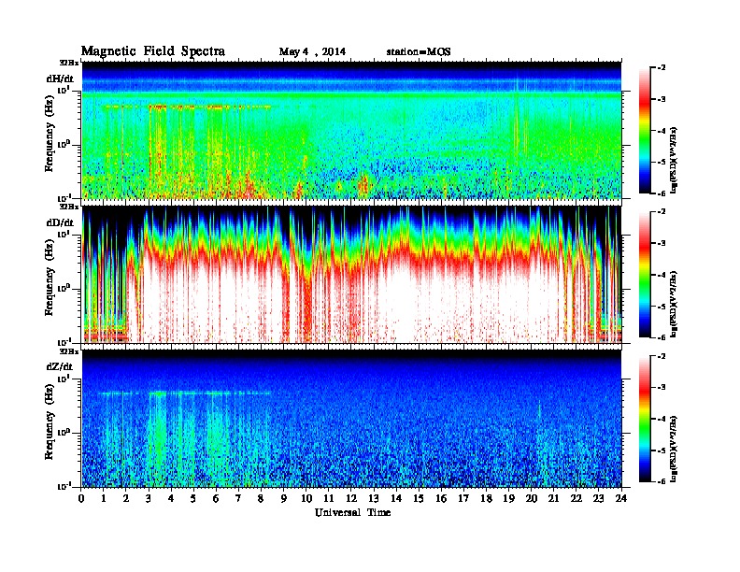This screenshot has width=740, height=572.
Task: Click the dH/dt panel color scale bar
Action: pyautogui.click(x=645, y=130)
